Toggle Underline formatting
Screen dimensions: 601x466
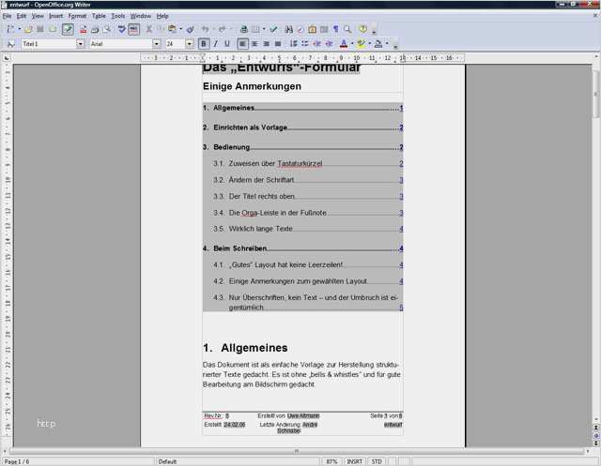[x=226, y=43]
